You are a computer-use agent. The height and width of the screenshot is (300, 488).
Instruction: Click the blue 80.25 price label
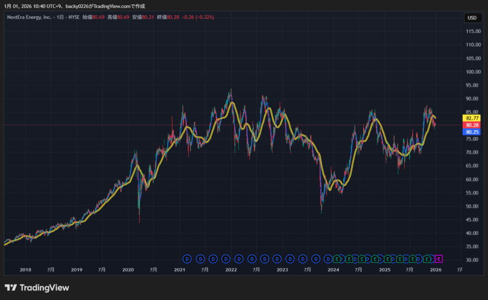pos(472,132)
